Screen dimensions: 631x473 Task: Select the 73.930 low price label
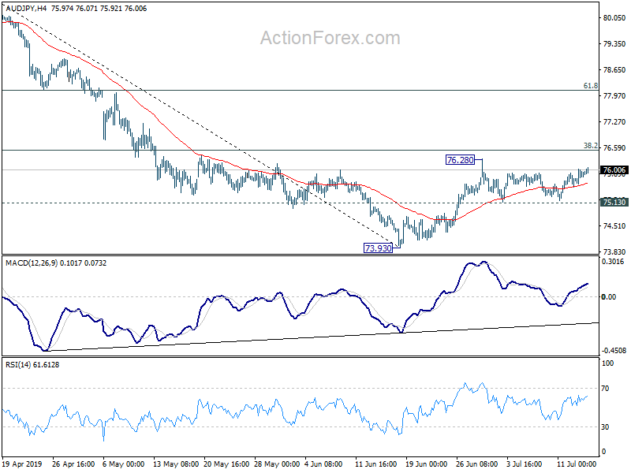(x=378, y=248)
